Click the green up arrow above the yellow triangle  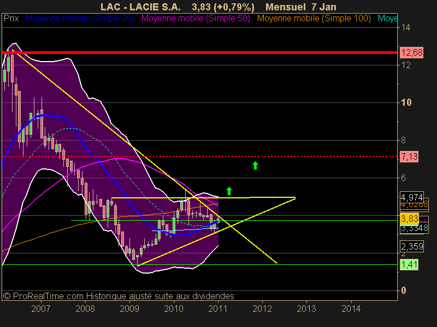[229, 191]
